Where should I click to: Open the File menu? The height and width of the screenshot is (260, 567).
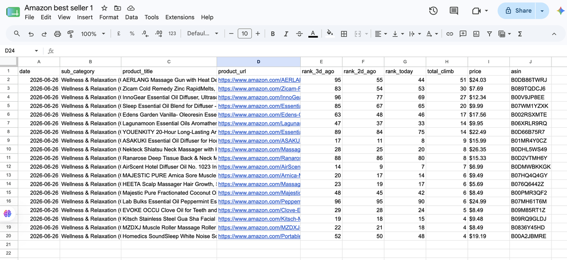[x=29, y=17]
